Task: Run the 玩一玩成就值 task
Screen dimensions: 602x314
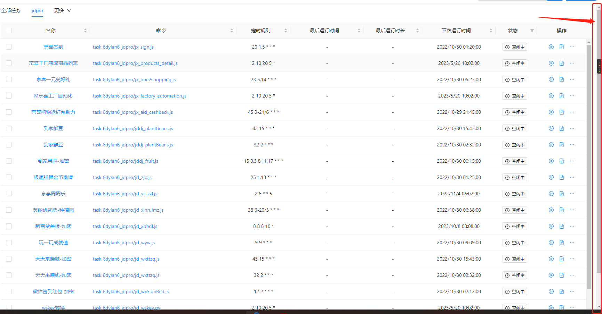Action: [x=551, y=243]
